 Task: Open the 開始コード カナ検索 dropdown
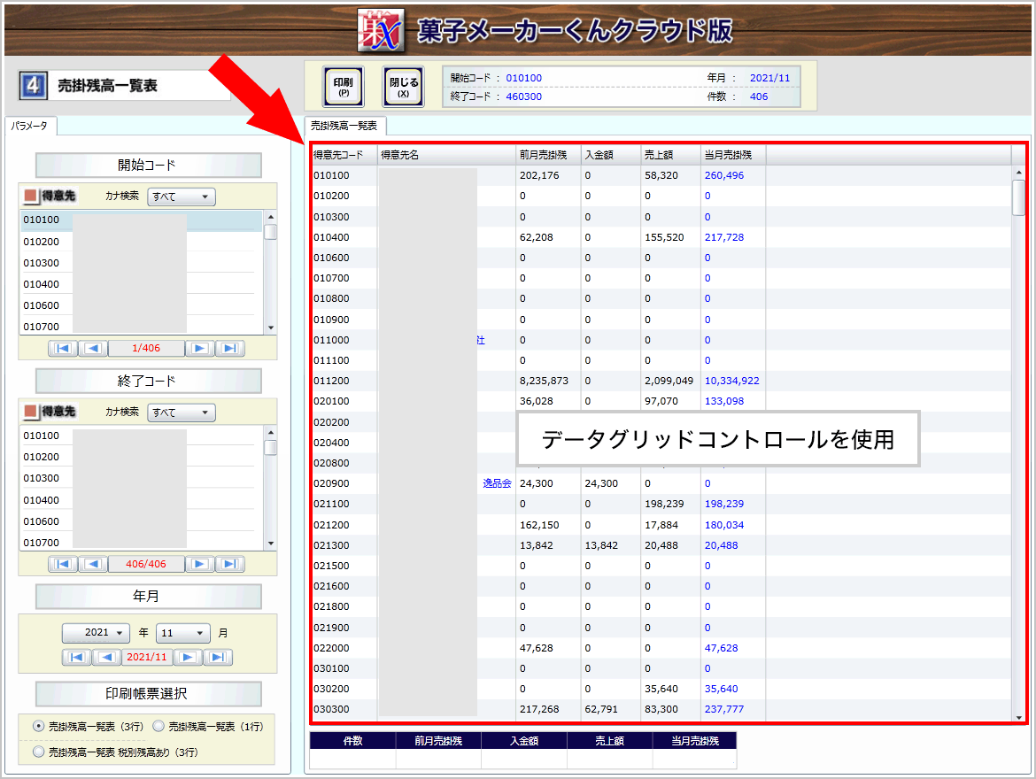pos(181,197)
